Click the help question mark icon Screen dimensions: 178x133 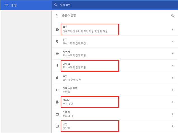coord(173,15)
